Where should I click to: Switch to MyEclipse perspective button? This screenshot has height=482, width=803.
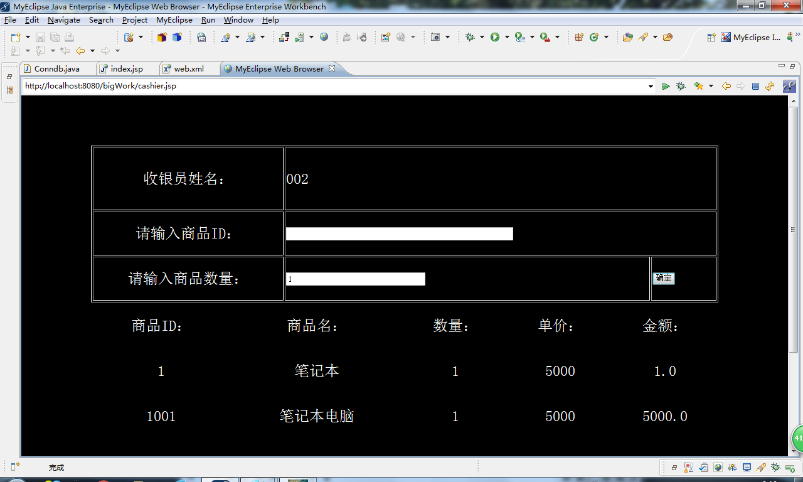751,38
